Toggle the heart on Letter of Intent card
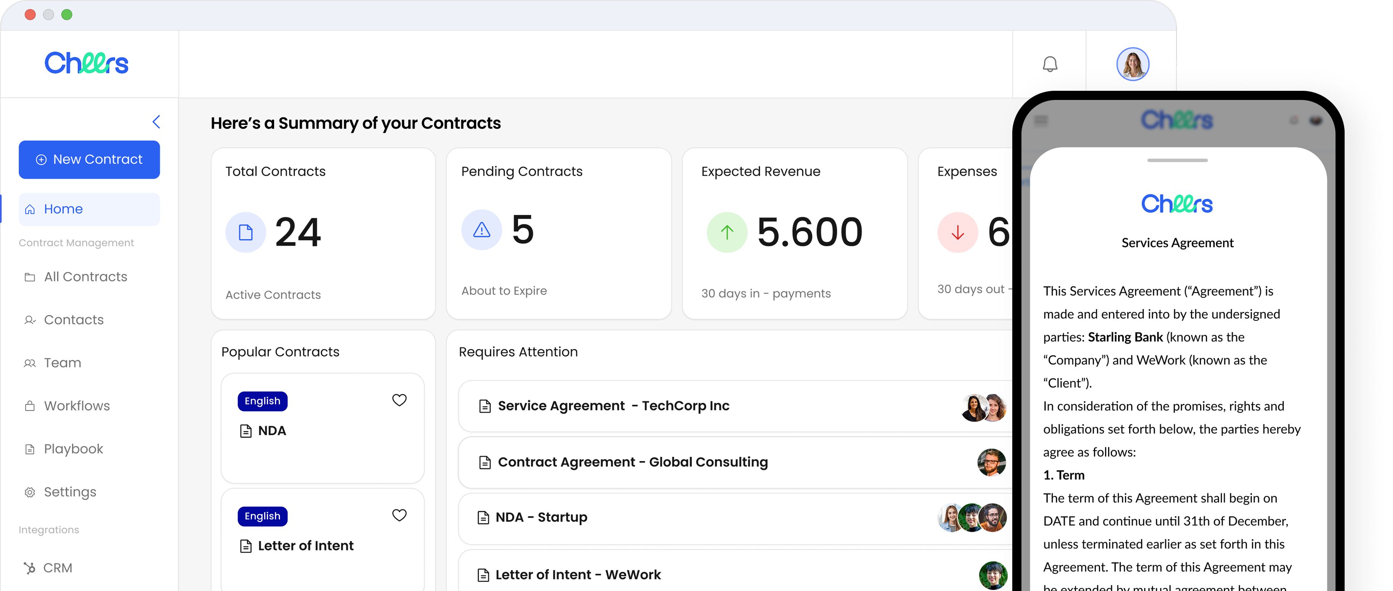Image resolution: width=1393 pixels, height=591 pixels. (399, 515)
